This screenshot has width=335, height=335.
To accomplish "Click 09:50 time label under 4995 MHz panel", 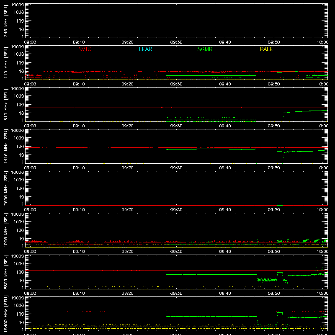I will [x=274, y=252].
